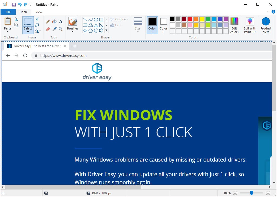Screen dimensions: 277x197
Task: Click the Crop icon
Action: pos(37,19)
